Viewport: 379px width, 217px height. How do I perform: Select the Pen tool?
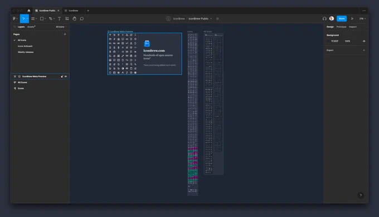(51, 18)
